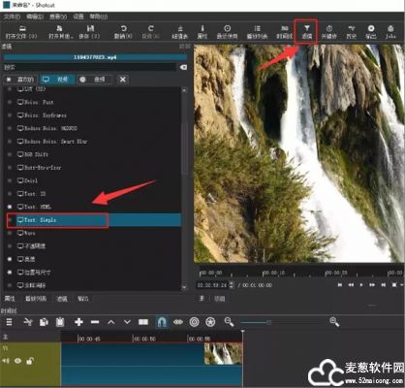
Task: Click the Undo arrow in the toolbar
Action: pos(123,32)
